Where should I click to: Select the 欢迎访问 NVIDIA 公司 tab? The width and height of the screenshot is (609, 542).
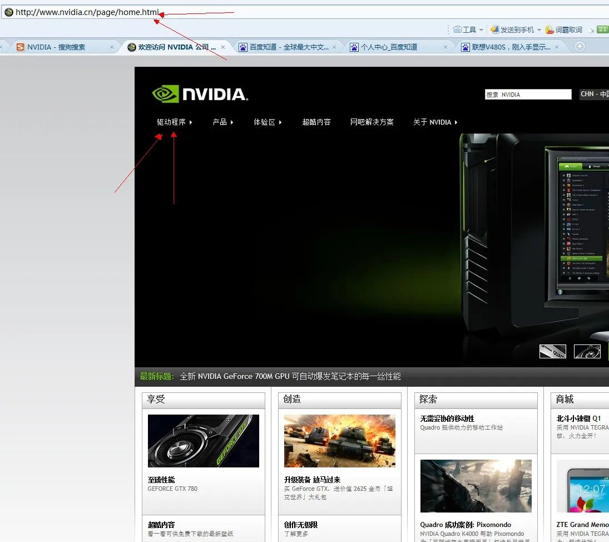(x=176, y=47)
